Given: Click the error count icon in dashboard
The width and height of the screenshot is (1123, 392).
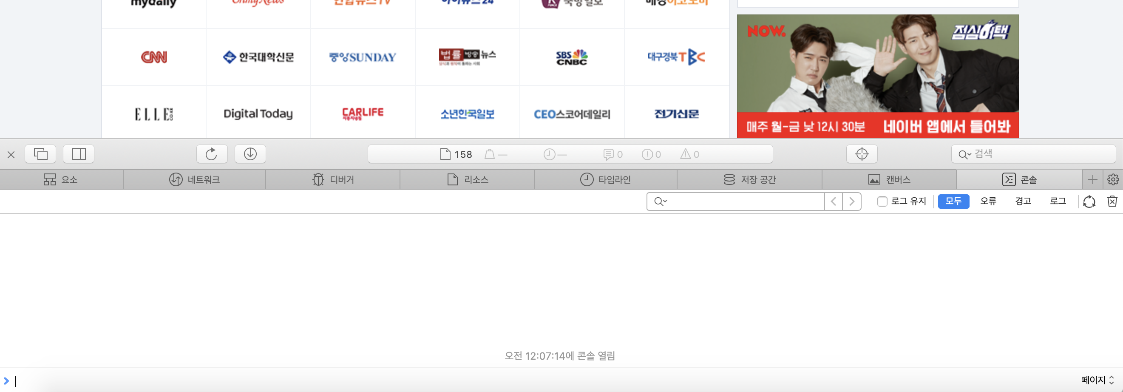Looking at the screenshot, I should pos(647,154).
